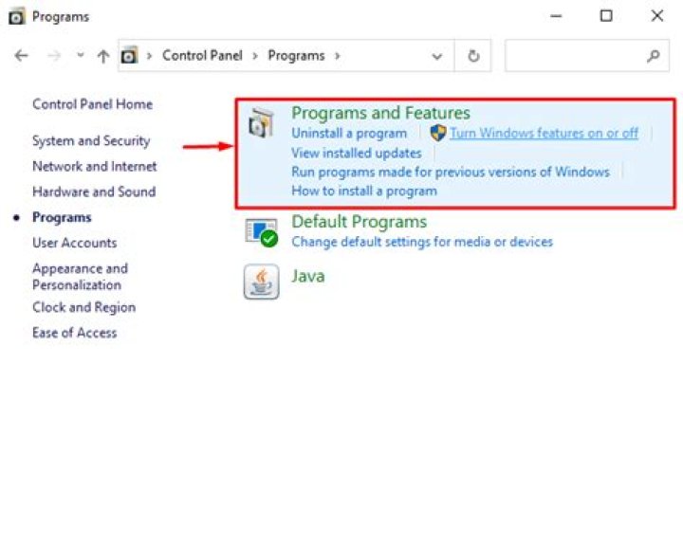
Task: Click Change default settings for media or devices
Action: coord(422,242)
